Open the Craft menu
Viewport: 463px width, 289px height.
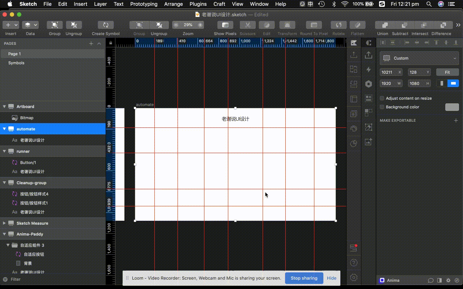click(219, 4)
